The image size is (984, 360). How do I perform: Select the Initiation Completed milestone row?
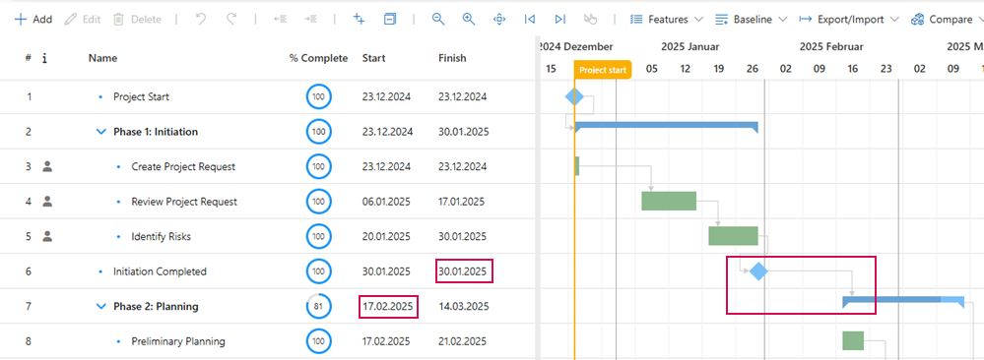click(x=160, y=271)
